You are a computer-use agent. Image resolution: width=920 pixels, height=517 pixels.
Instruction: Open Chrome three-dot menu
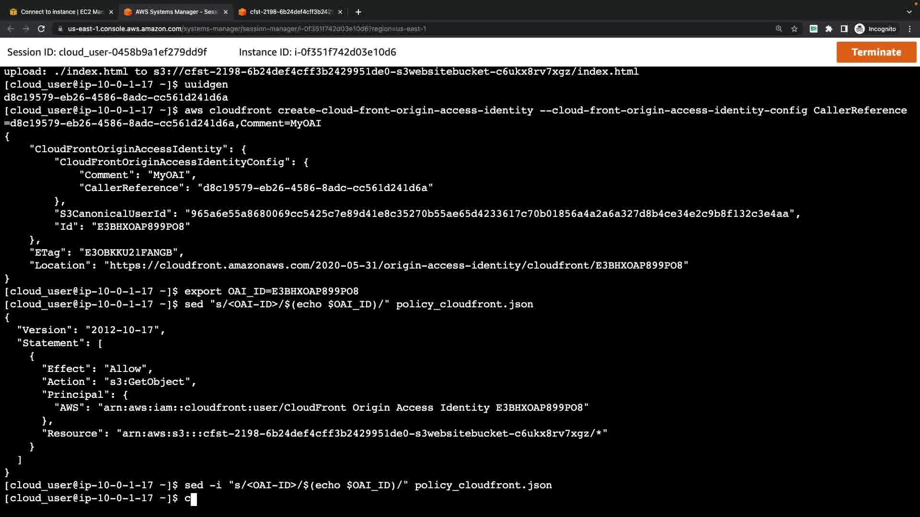coord(909,29)
